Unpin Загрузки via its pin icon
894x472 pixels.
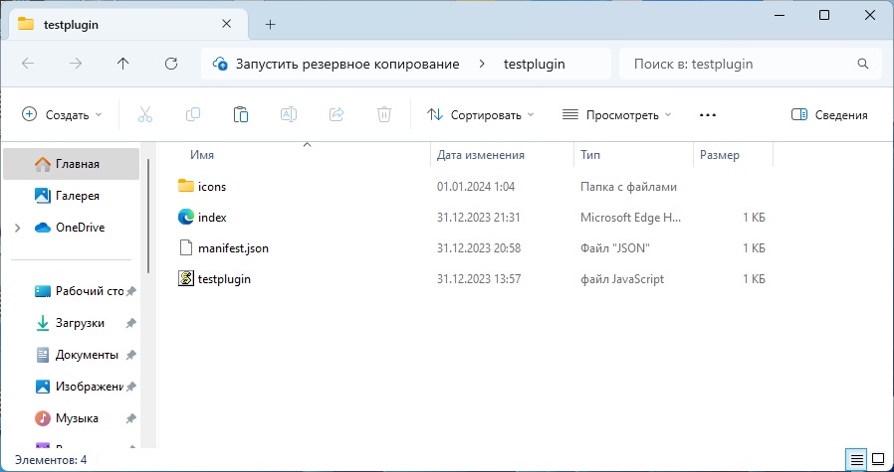[130, 323]
